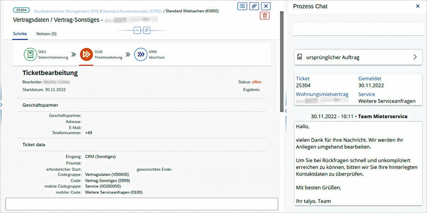Collapse the left side panel arrow

point(2,105)
